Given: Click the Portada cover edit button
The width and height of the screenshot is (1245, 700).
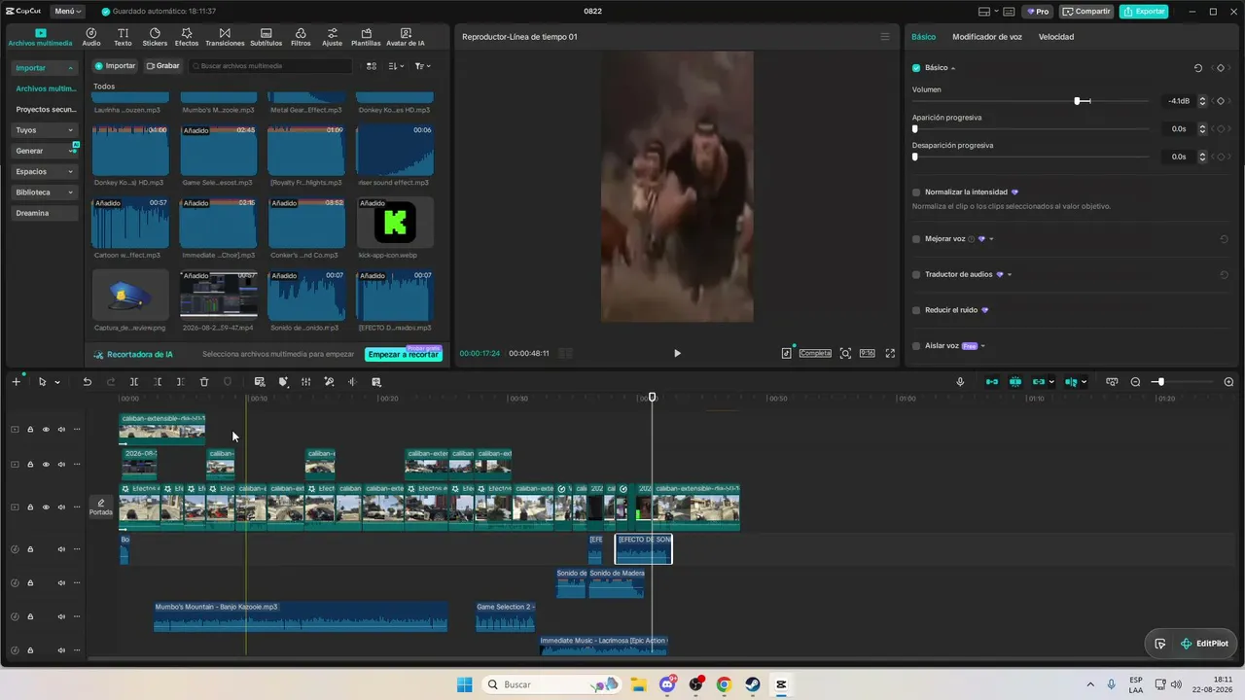Looking at the screenshot, I should click(101, 507).
